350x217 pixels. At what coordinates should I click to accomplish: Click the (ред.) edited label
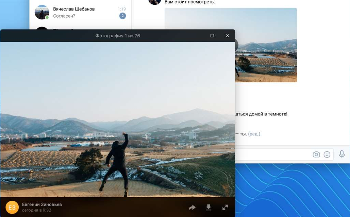pos(254,134)
